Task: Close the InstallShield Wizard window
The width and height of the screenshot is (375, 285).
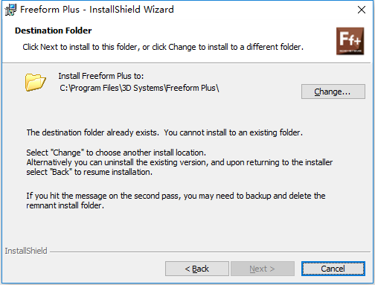Action: 362,10
